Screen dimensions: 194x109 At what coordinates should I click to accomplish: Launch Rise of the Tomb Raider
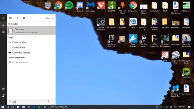(186, 41)
